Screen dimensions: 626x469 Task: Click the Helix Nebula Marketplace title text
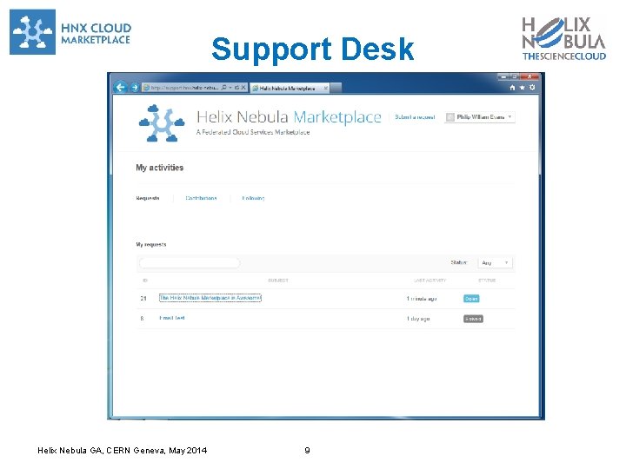pyautogui.click(x=289, y=117)
